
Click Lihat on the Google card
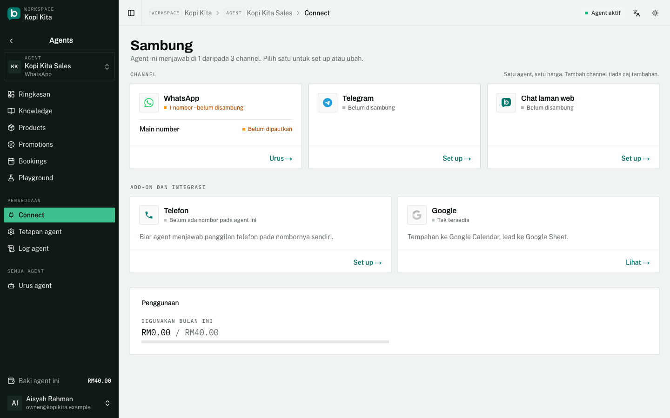click(x=637, y=262)
